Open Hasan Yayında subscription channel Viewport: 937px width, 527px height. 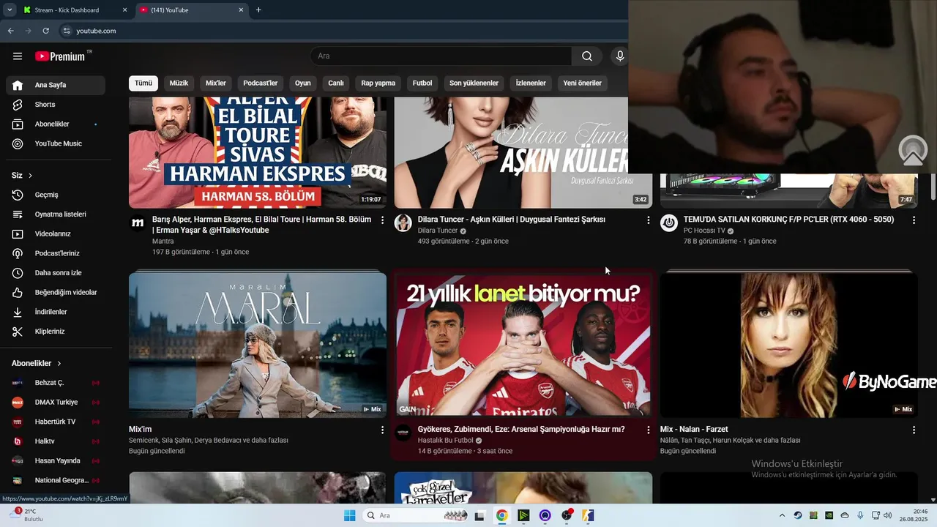click(56, 461)
